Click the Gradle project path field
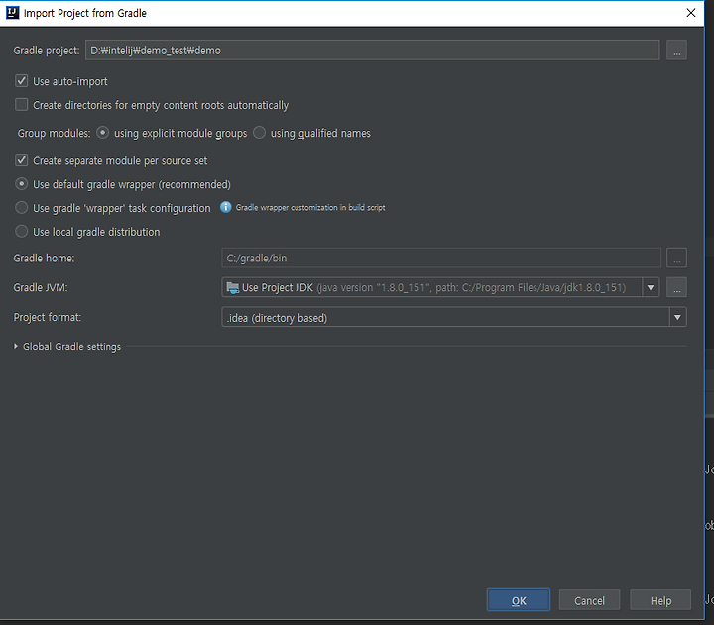714x625 pixels. pos(372,51)
